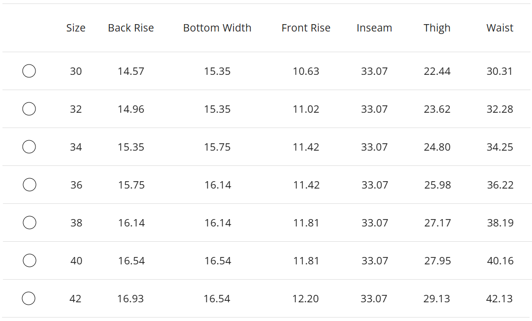Click the Waist column header
Image resolution: width=532 pixels, height=321 pixels.
[500, 28]
